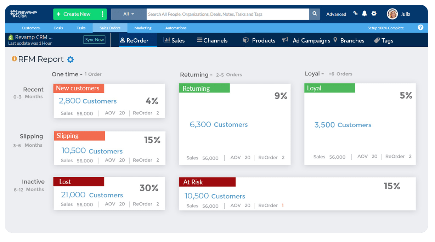The width and height of the screenshot is (435, 242).
Task: Open the Automations menu
Action: point(176,28)
